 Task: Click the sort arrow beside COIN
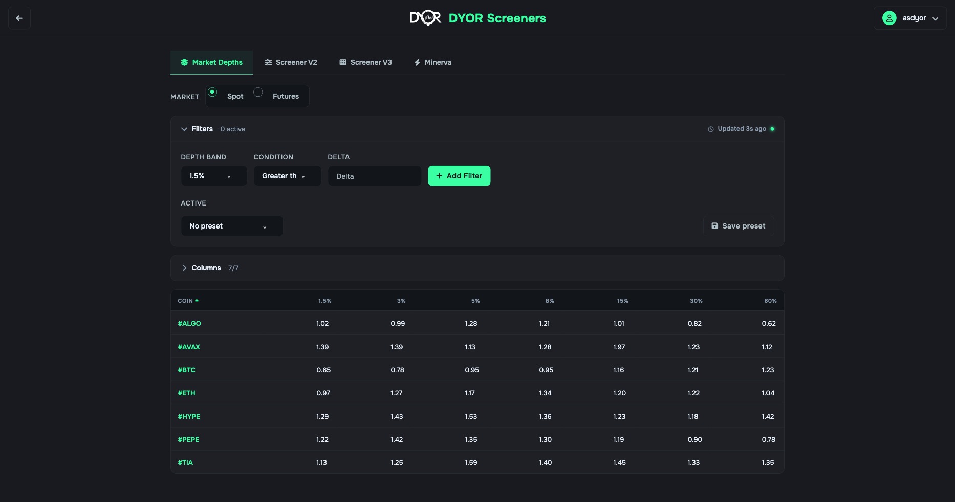(x=197, y=301)
